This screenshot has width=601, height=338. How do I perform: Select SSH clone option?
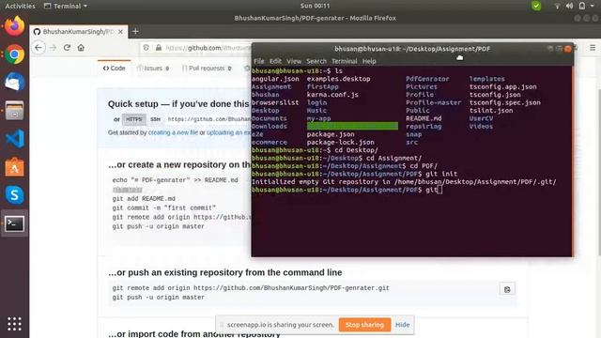click(x=155, y=119)
